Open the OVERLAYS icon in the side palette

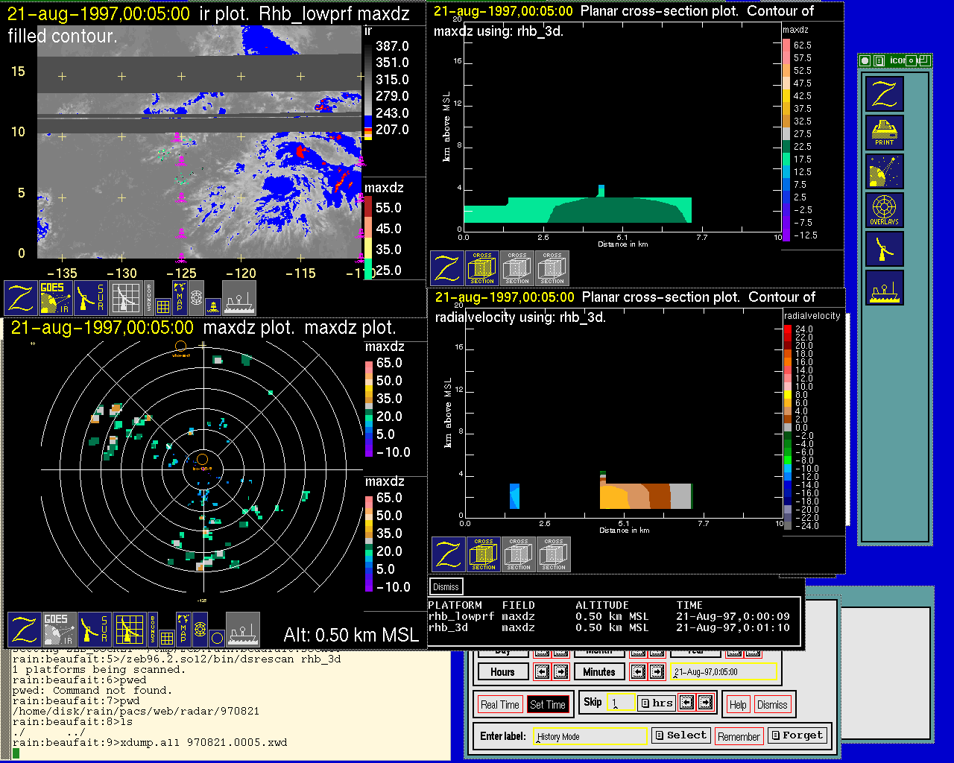click(x=885, y=209)
